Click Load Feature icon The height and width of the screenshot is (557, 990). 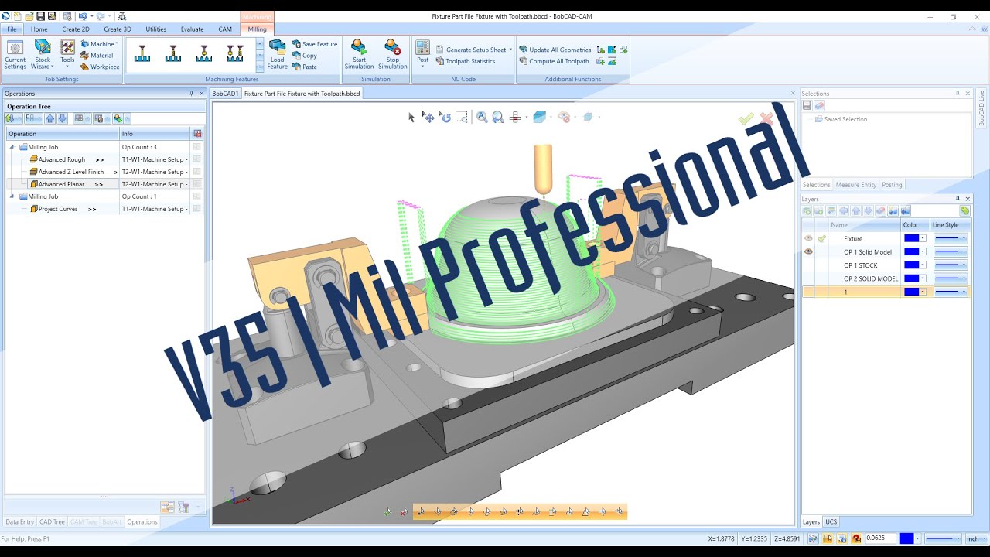(277, 55)
